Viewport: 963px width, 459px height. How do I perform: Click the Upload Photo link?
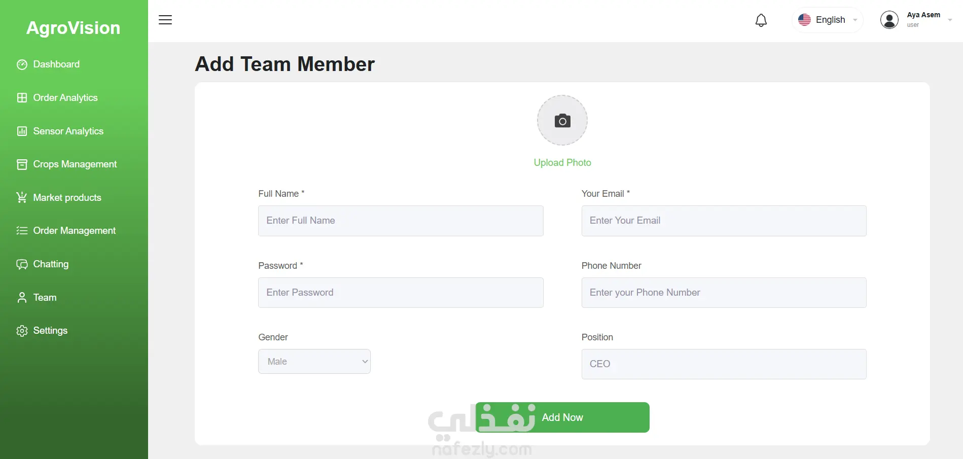click(562, 163)
